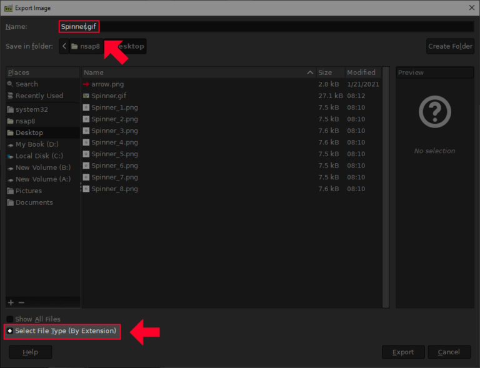Screen dimensions: 480x368
Task: Select Local Disk (C:) drive icon
Action: tap(10, 156)
